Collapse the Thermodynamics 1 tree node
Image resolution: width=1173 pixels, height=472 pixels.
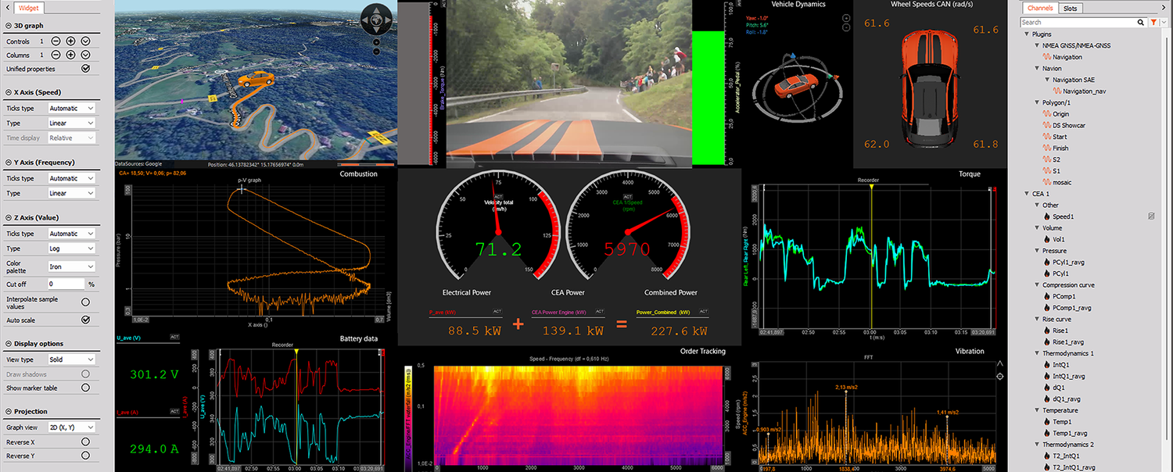[1037, 353]
